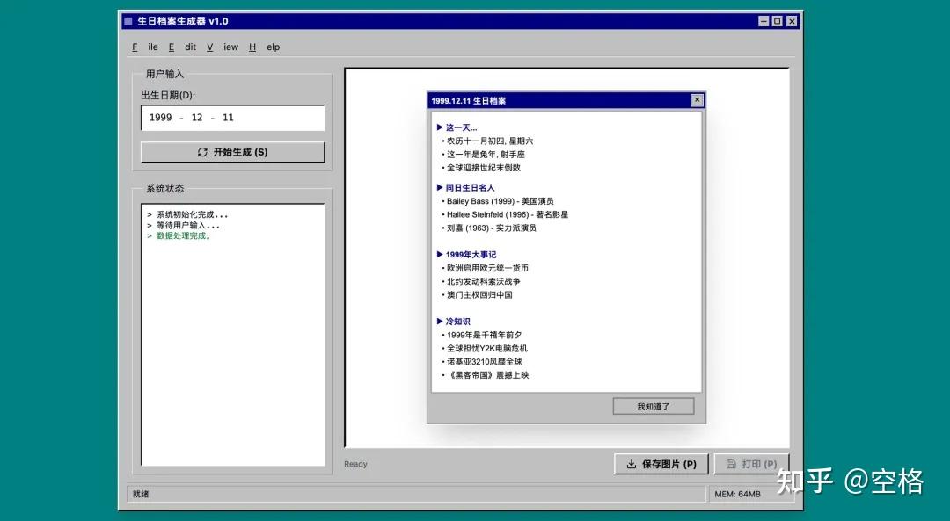
Task: Maximize the 生日档案生成器 window
Action: (777, 21)
